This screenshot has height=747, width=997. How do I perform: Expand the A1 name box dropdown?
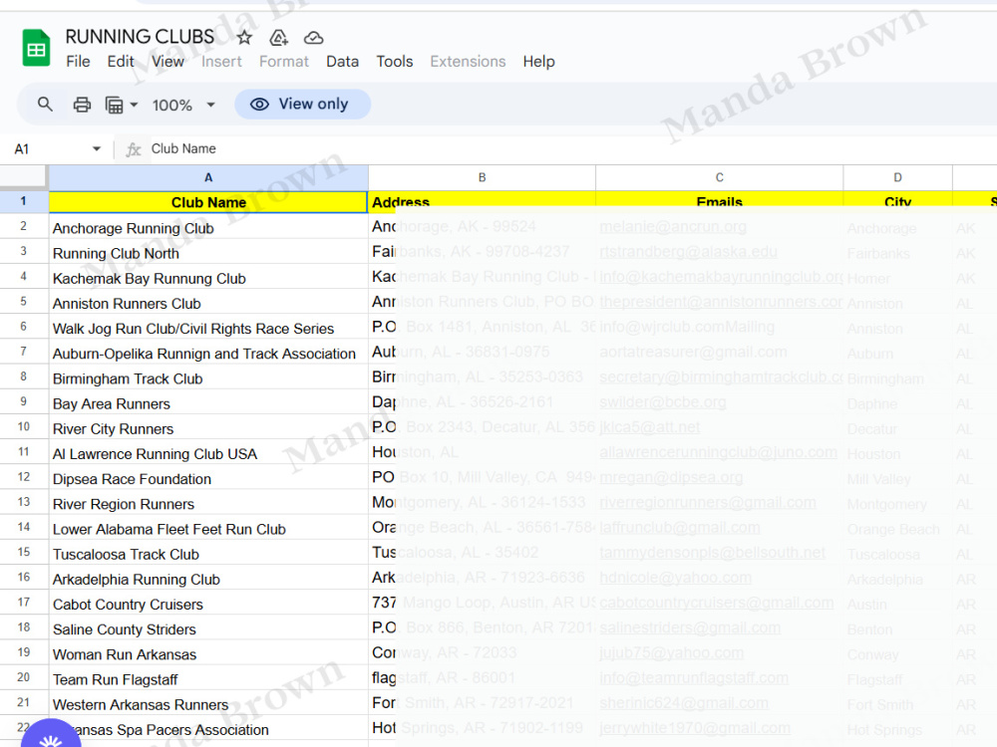click(x=97, y=148)
